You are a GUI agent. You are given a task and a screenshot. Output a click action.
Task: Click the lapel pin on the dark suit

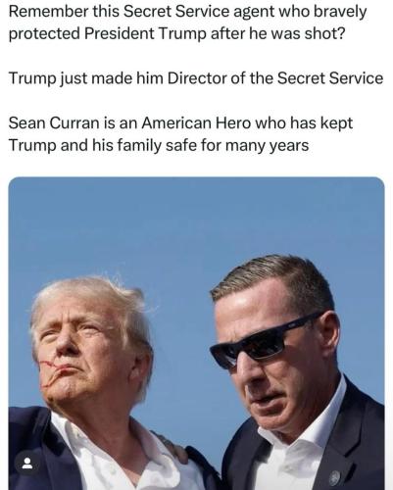tap(334, 477)
